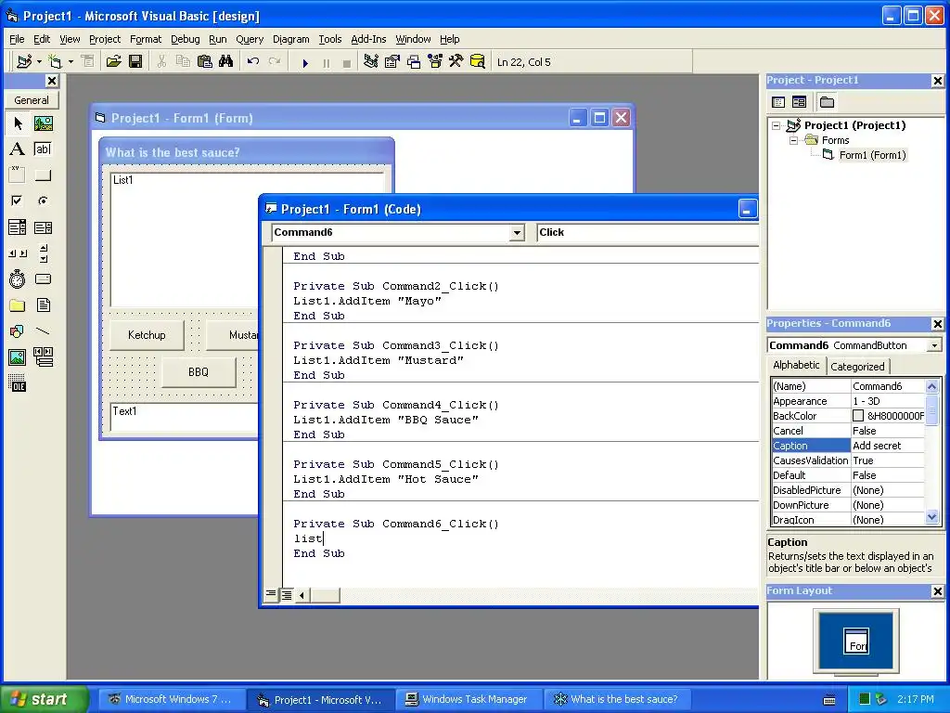Viewport: 950px width, 713px height.
Task: Switch to Procedure View in code window
Action: coord(271,595)
